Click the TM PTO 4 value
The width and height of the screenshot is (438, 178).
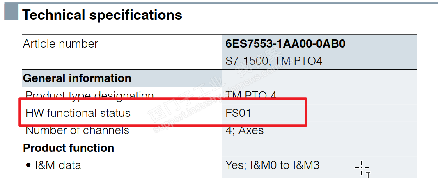(251, 95)
